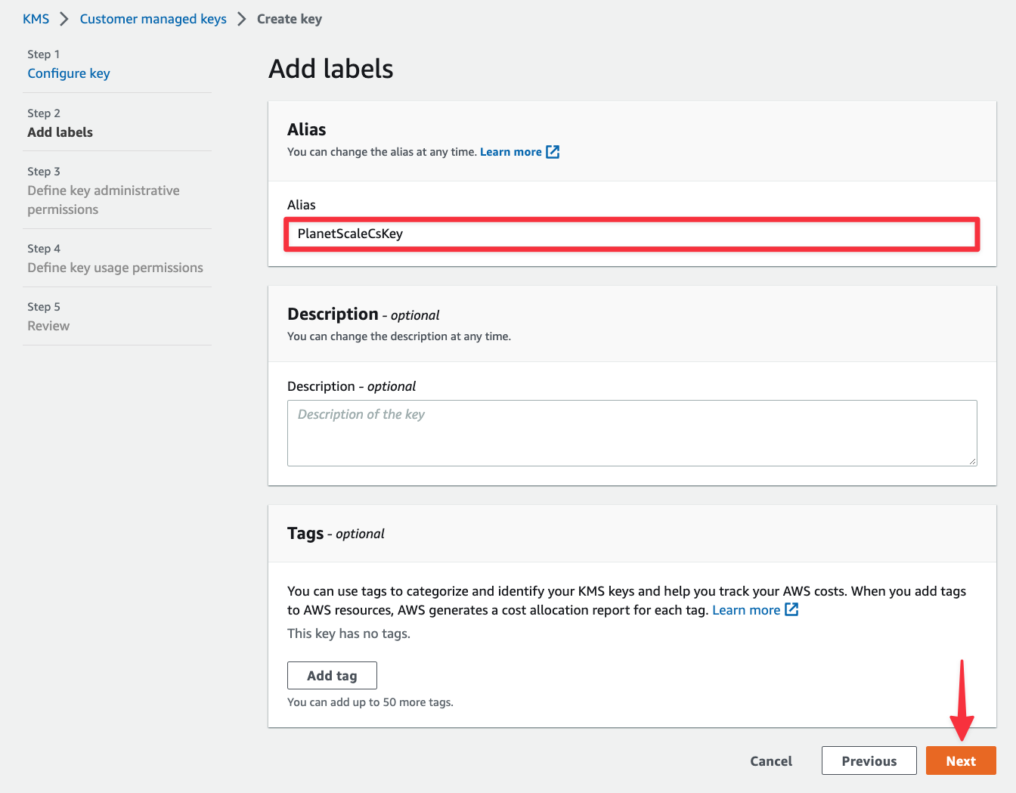
Task: Click 'You can add up to 50 more tags.' text
Action: tap(370, 702)
